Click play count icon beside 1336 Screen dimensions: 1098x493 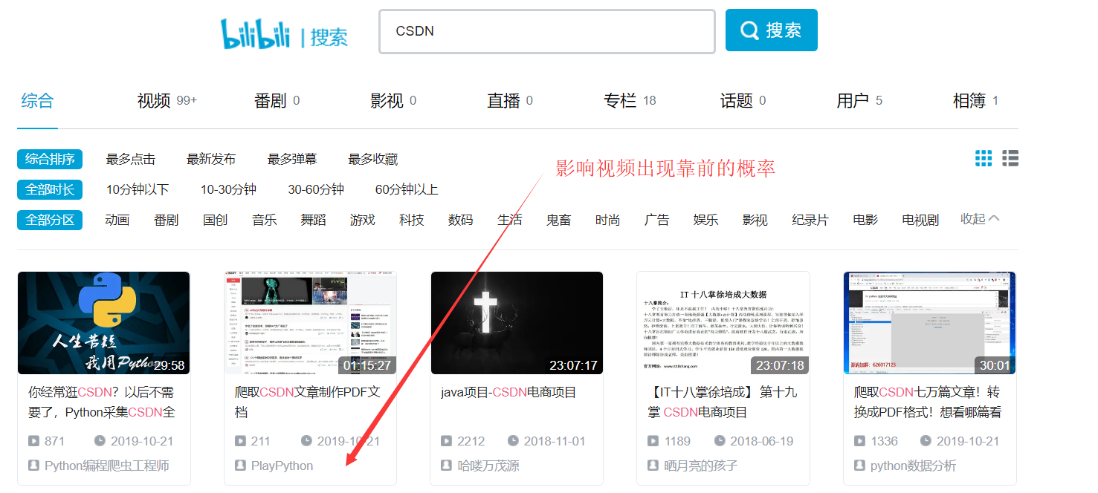[859, 441]
